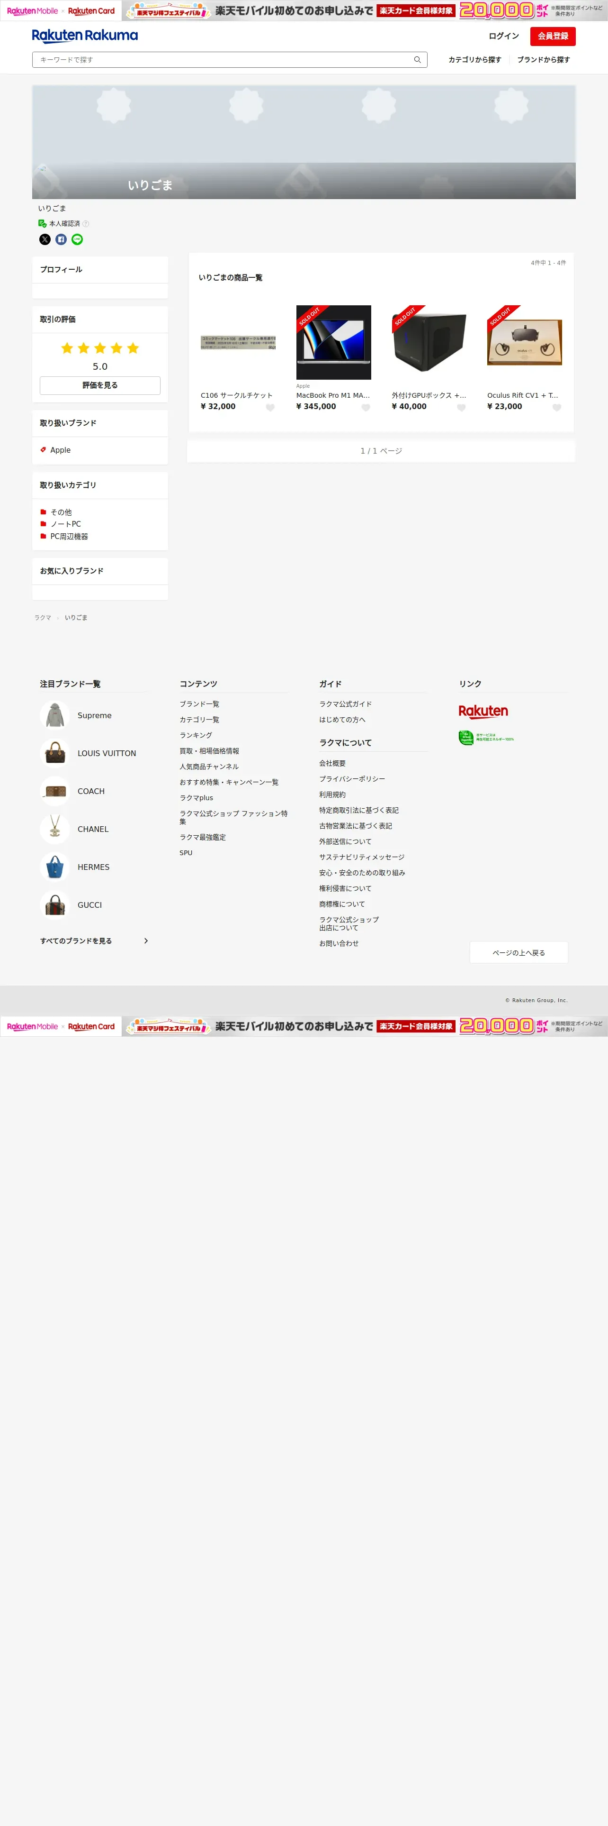Focus the キーワードで探す search field
The width and height of the screenshot is (608, 1826).
[x=229, y=60]
